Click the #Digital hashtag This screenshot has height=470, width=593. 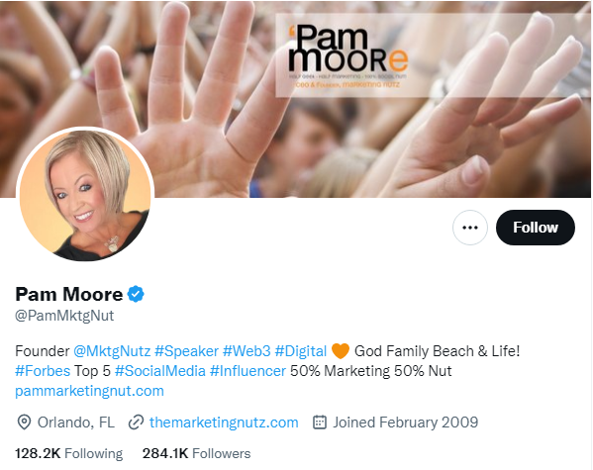tap(301, 351)
